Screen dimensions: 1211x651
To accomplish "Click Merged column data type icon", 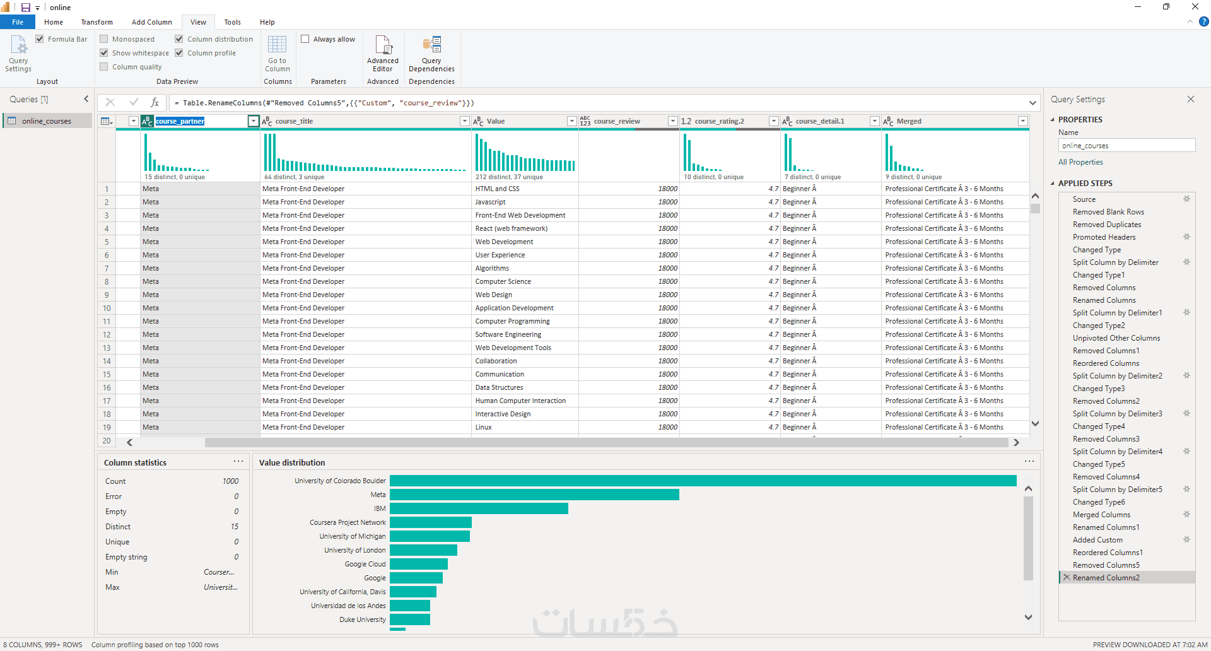I will pyautogui.click(x=888, y=121).
